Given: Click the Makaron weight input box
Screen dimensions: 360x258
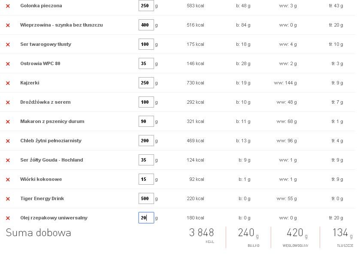Looking at the screenshot, I should [x=146, y=121].
